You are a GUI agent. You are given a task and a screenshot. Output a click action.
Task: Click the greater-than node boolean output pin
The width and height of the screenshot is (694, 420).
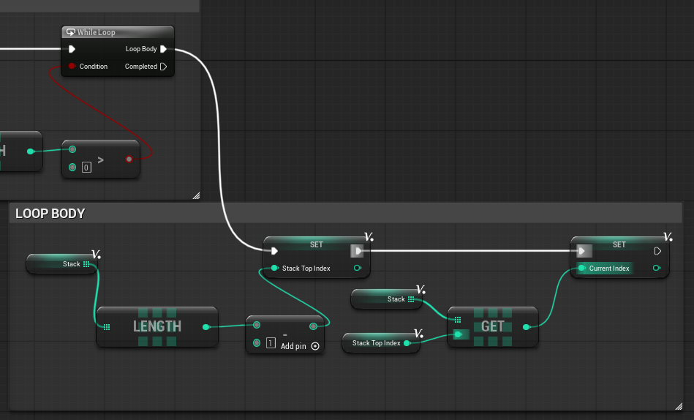pyautogui.click(x=129, y=159)
